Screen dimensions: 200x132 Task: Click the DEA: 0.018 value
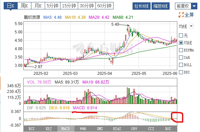click(59, 108)
